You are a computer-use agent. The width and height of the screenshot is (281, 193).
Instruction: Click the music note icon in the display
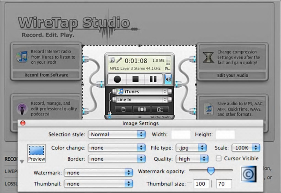click(x=112, y=60)
